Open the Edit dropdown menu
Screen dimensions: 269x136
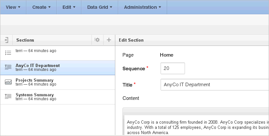point(69,7)
